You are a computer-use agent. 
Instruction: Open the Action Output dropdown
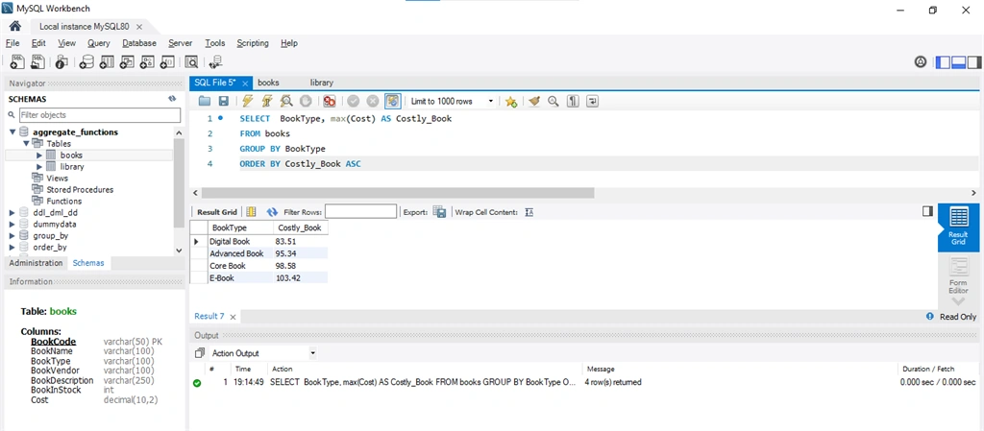click(263, 353)
